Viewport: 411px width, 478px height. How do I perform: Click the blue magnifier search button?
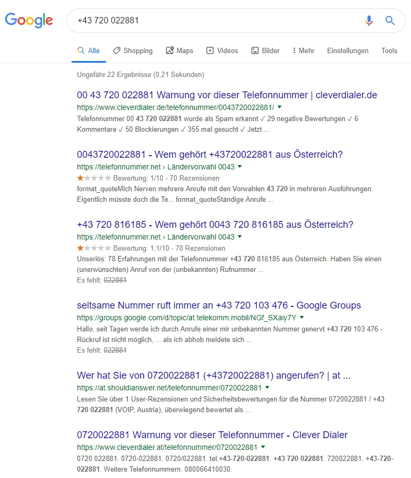pyautogui.click(x=390, y=20)
